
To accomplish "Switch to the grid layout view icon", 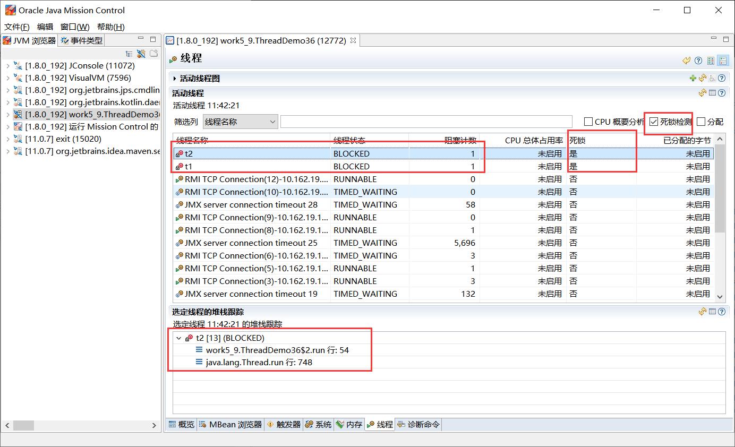I will [x=711, y=61].
